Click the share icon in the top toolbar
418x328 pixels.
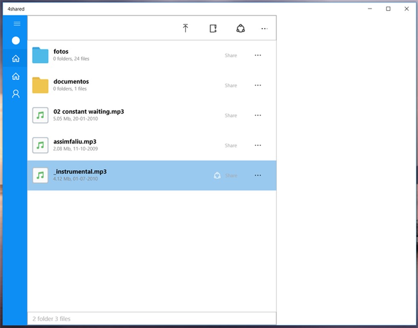pyautogui.click(x=240, y=28)
